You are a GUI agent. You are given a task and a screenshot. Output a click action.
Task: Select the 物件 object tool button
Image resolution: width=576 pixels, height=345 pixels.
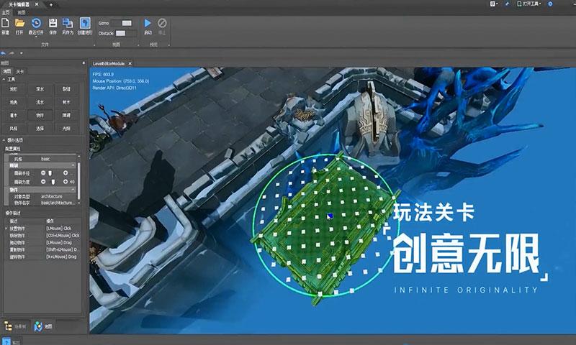[x=40, y=116]
